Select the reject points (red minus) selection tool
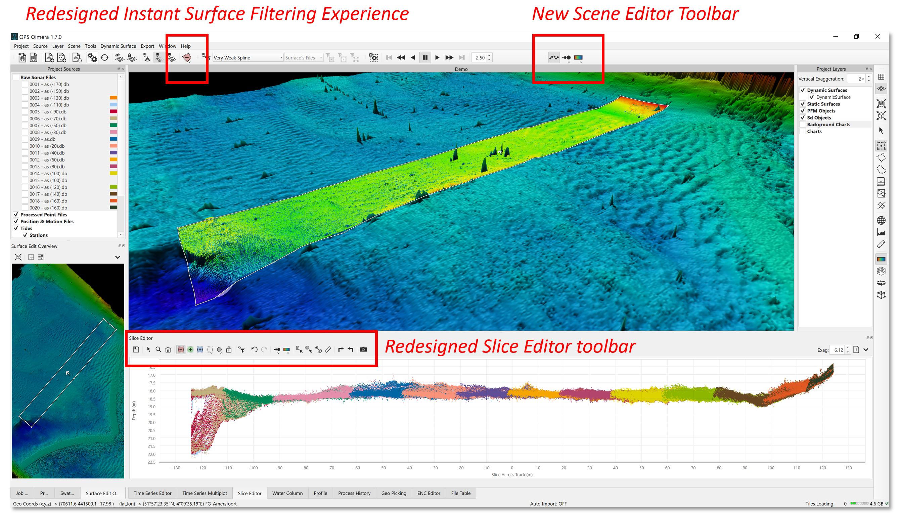Viewport: 901px width, 515px height. point(180,349)
